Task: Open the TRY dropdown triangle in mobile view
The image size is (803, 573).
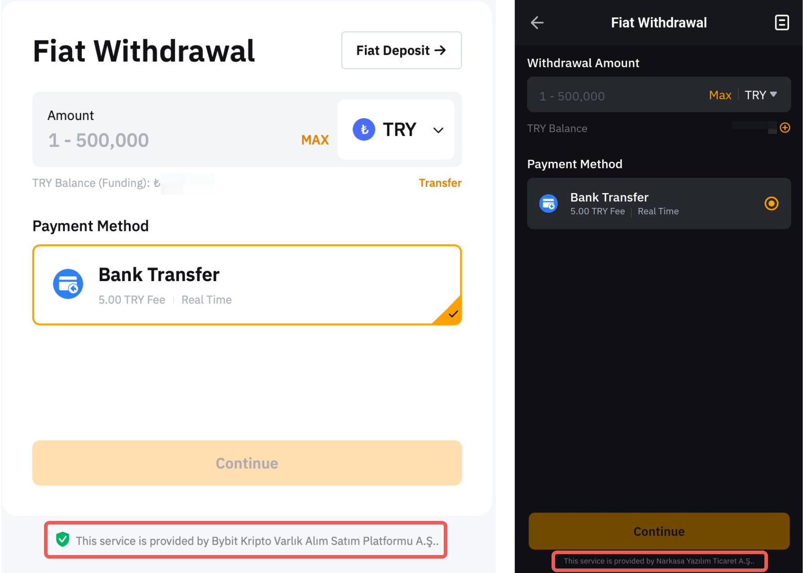Action: [x=773, y=95]
